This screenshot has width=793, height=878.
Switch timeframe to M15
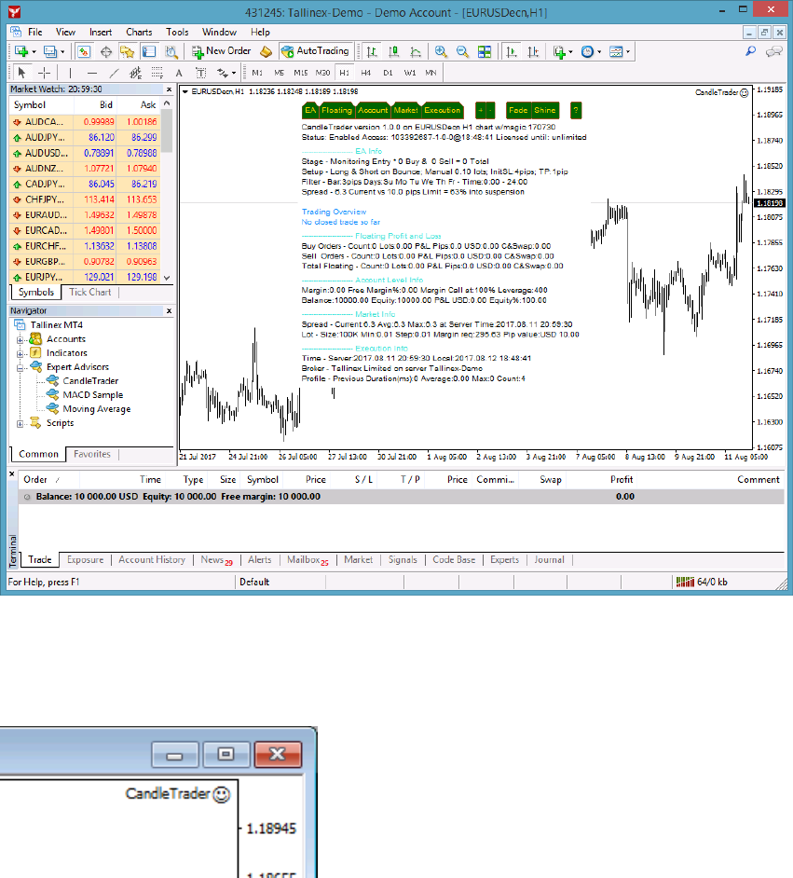click(x=301, y=73)
